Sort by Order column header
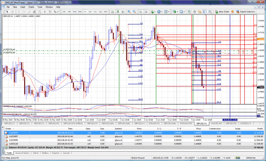The height and width of the screenshot is (161, 266). coord(9,129)
